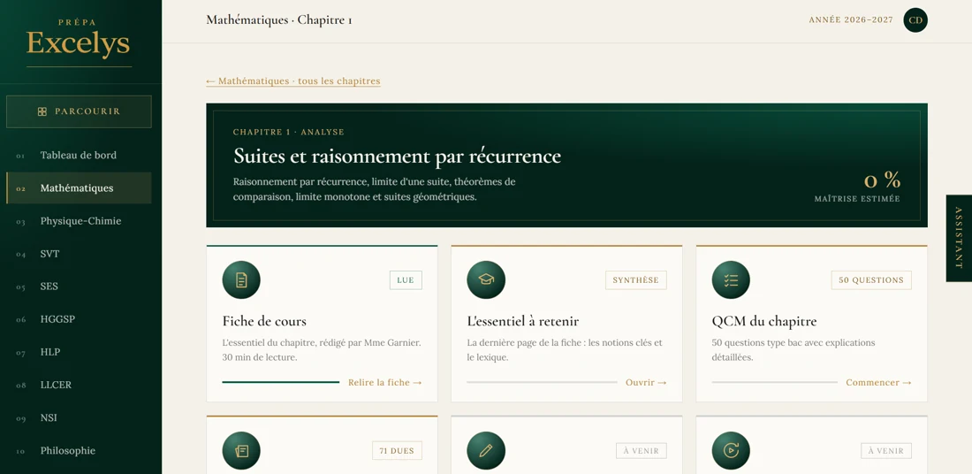Viewport: 972px width, 474px height.
Task: Click the description mentioning Mme Garnier
Action: 321,350
